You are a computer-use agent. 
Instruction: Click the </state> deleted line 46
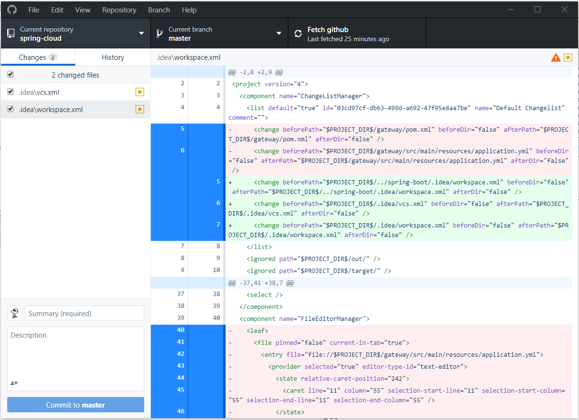pyautogui.click(x=398, y=411)
